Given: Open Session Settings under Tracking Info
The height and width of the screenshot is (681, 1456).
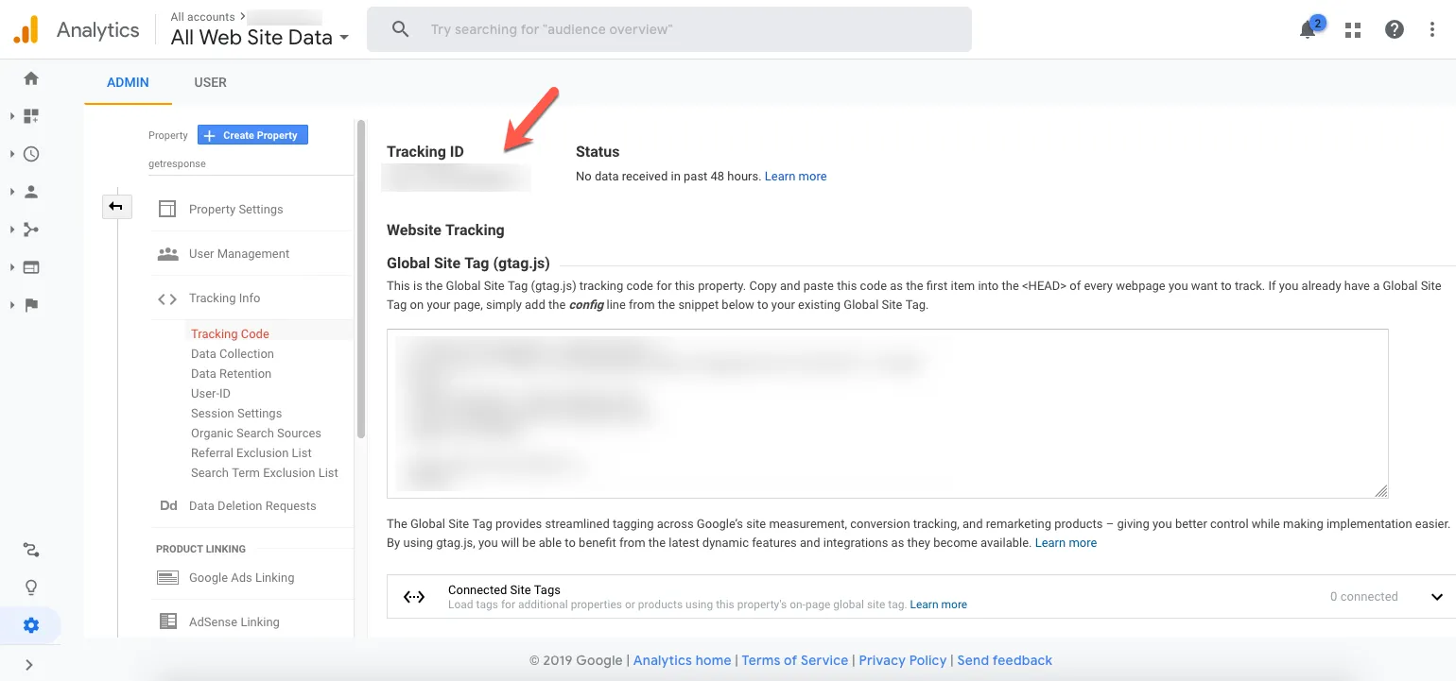Looking at the screenshot, I should pos(236,414).
